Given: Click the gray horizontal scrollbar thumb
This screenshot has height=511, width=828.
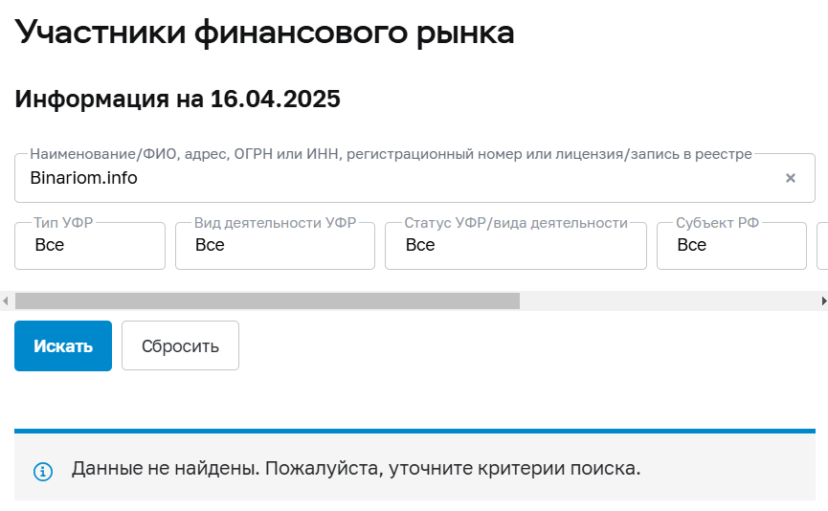Looking at the screenshot, I should (x=267, y=300).
